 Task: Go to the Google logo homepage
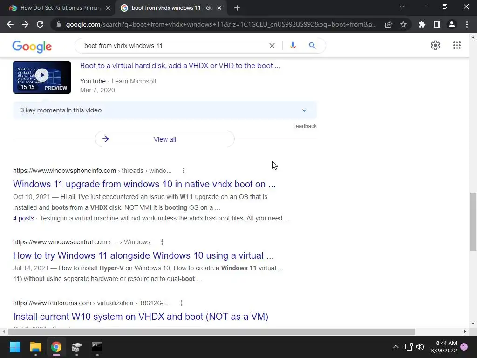pos(32,47)
